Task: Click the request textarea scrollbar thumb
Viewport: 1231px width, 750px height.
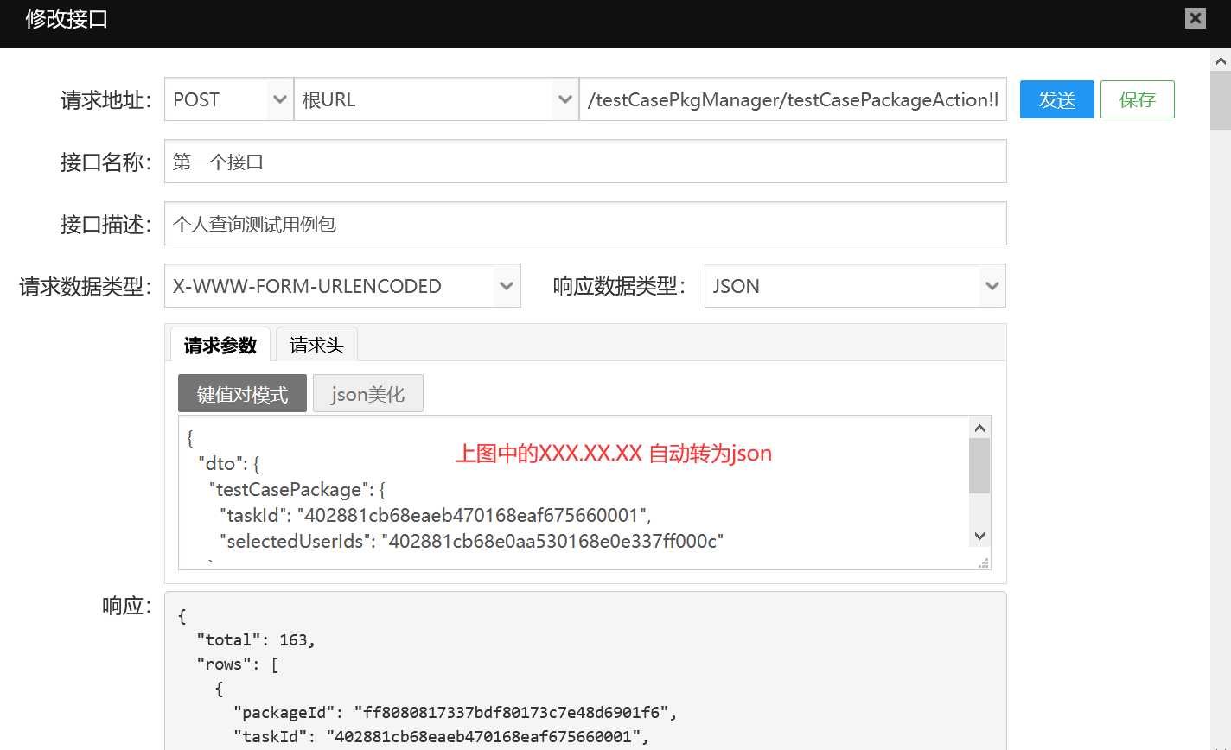Action: pos(979,466)
